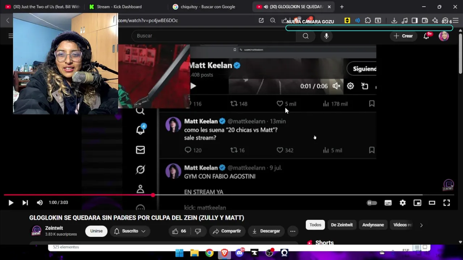Open more actions three-dot menu
The width and height of the screenshot is (463, 260).
coord(293,231)
